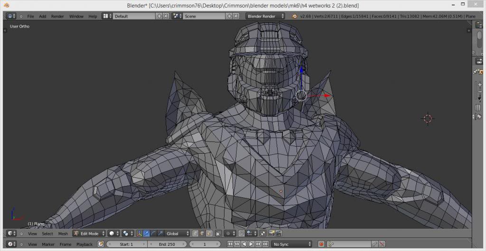Screen dimensions: 486x251
Task: Toggle the 3D manipulator widget
Action: pyautogui.click(x=140, y=233)
